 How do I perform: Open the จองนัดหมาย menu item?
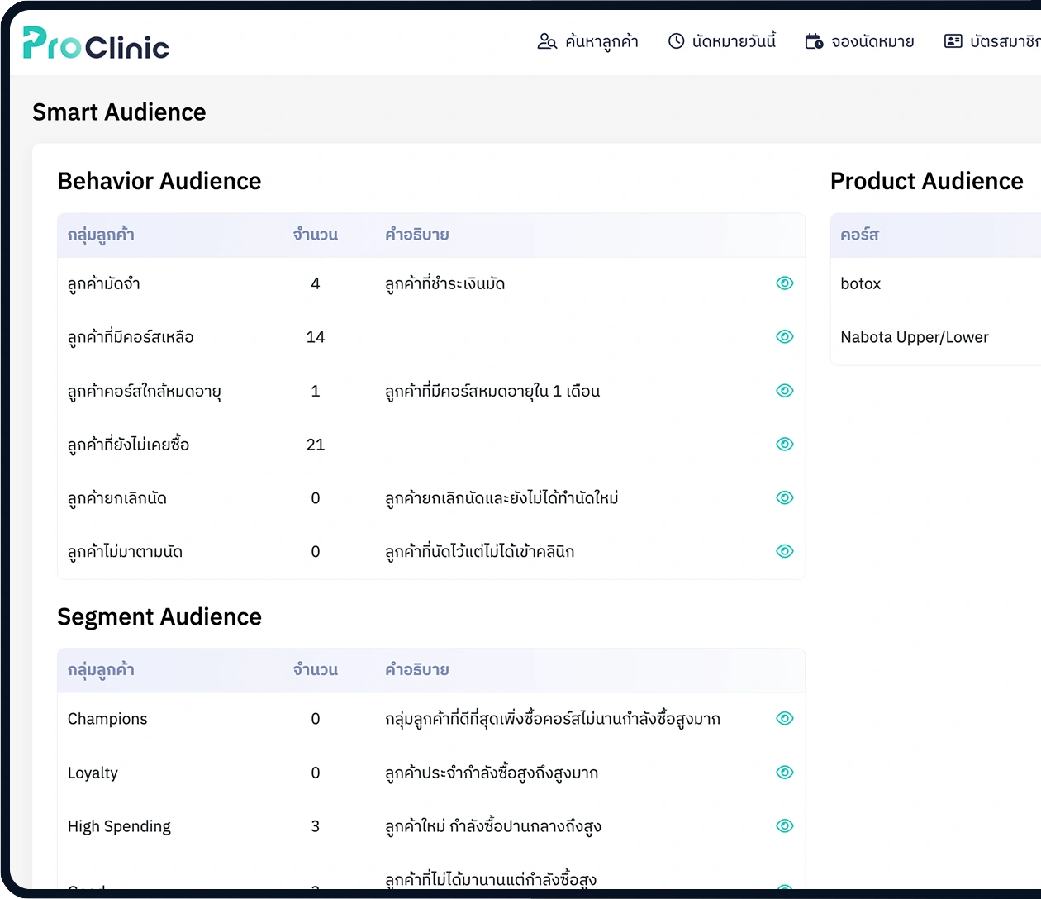tap(872, 41)
